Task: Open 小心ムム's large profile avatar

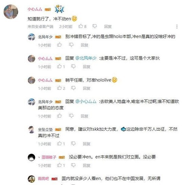Action: tap(11, 12)
